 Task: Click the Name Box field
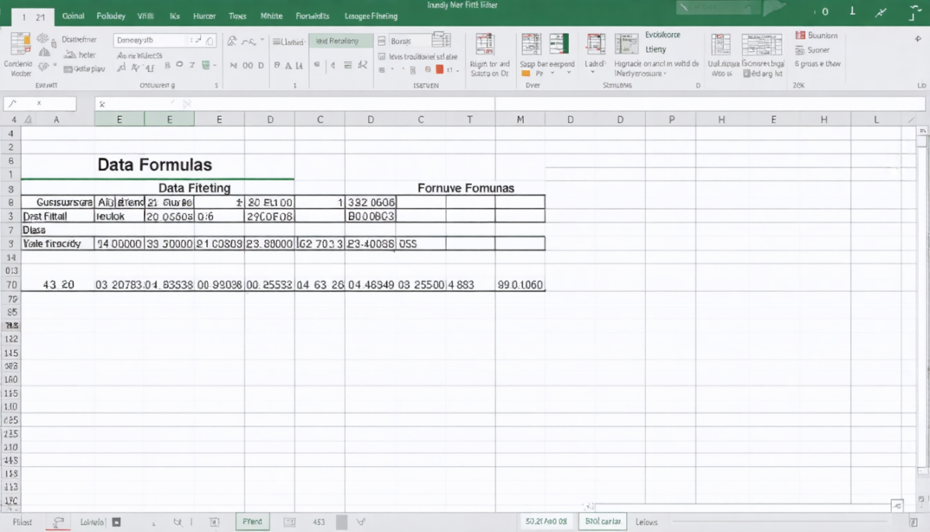tap(40, 103)
